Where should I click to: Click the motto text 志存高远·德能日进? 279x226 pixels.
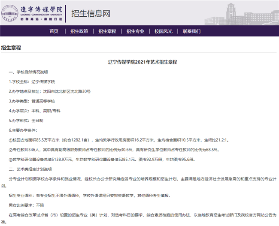41,19
